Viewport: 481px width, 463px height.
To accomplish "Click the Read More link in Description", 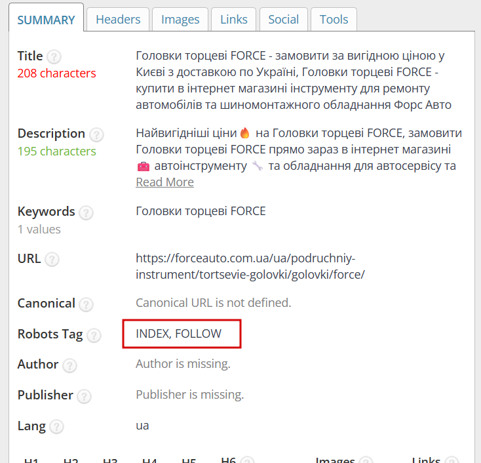I will (164, 182).
